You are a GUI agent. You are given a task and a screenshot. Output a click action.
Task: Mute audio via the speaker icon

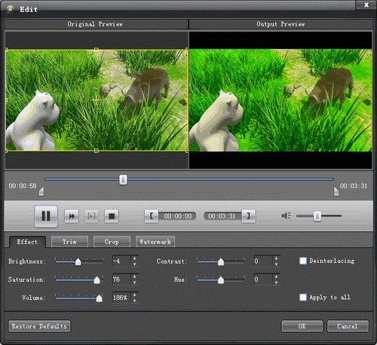click(x=287, y=215)
